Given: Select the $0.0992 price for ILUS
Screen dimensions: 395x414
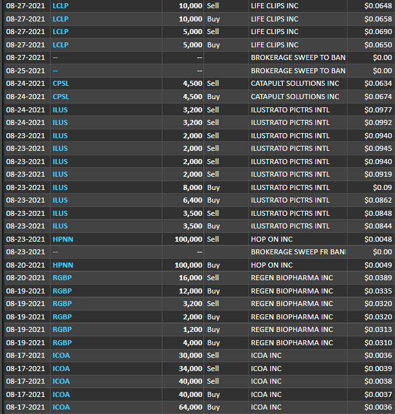Looking at the screenshot, I should tap(378, 122).
